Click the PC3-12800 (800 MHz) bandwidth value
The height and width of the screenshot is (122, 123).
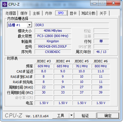53,36
